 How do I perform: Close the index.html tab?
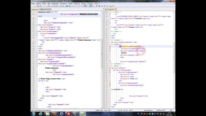click(x=40, y=9)
